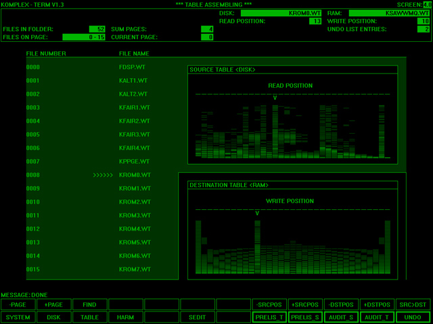Click file number 0008
This screenshot has width=433, height=324.
tap(33, 175)
